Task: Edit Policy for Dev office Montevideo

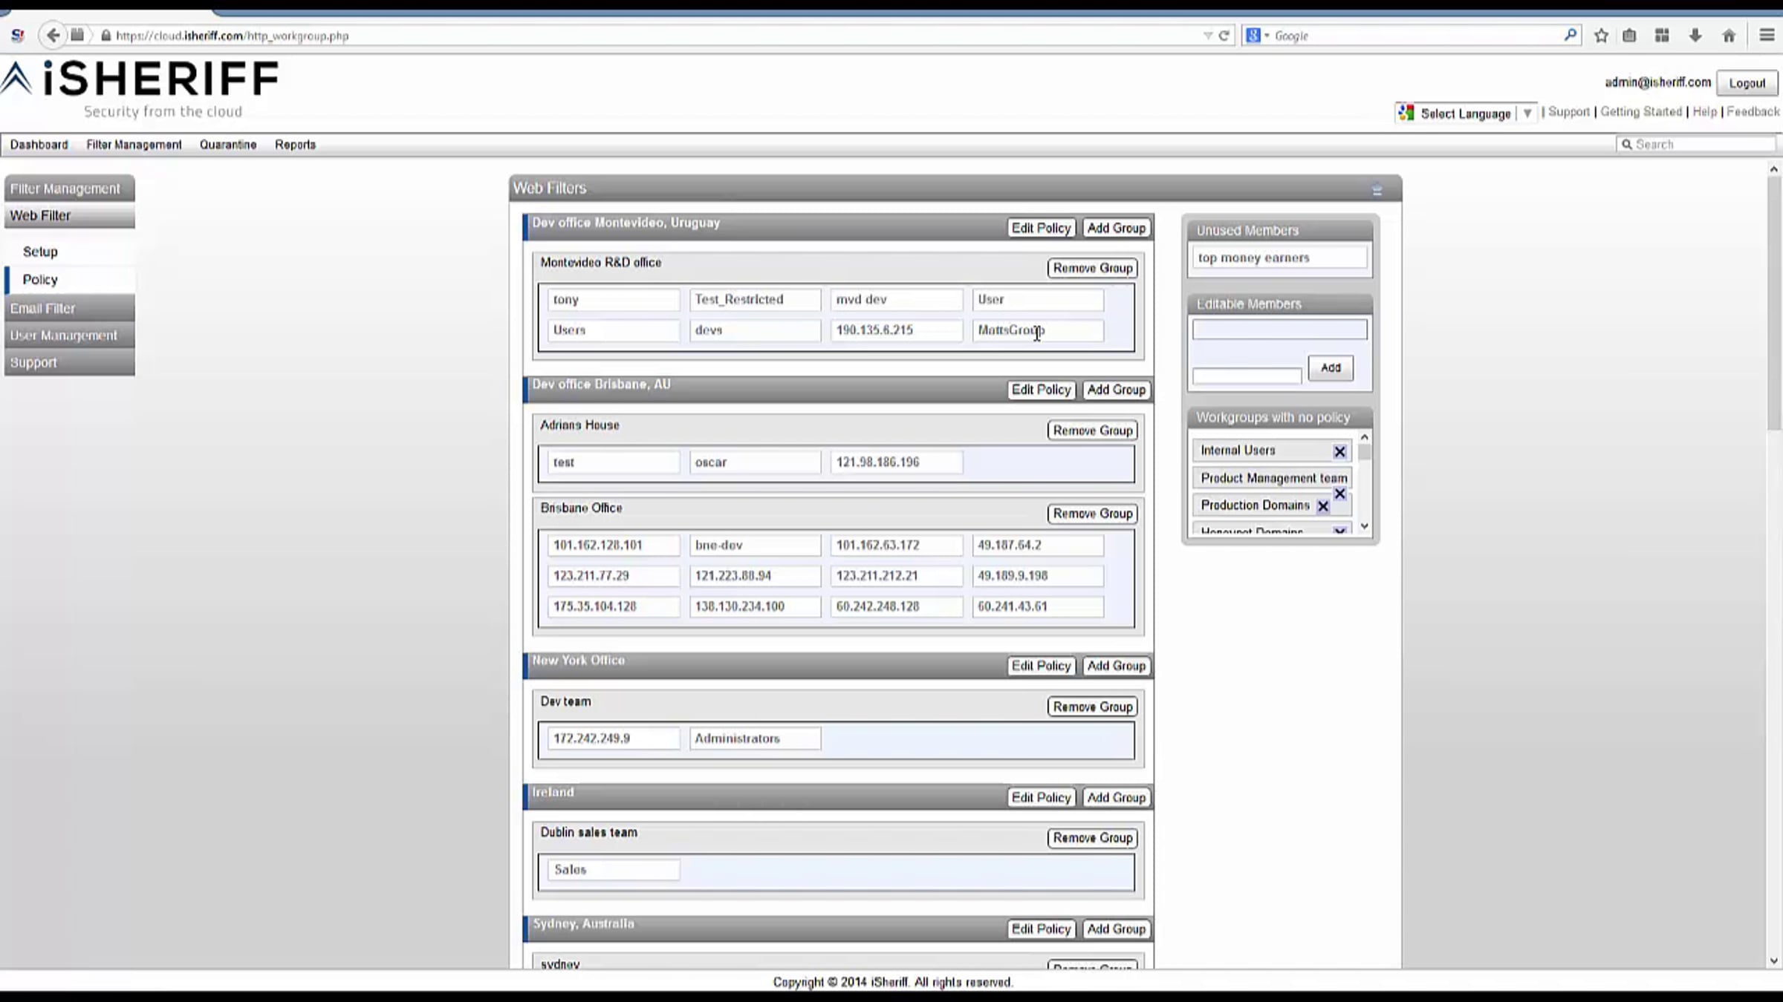Action: (1041, 228)
